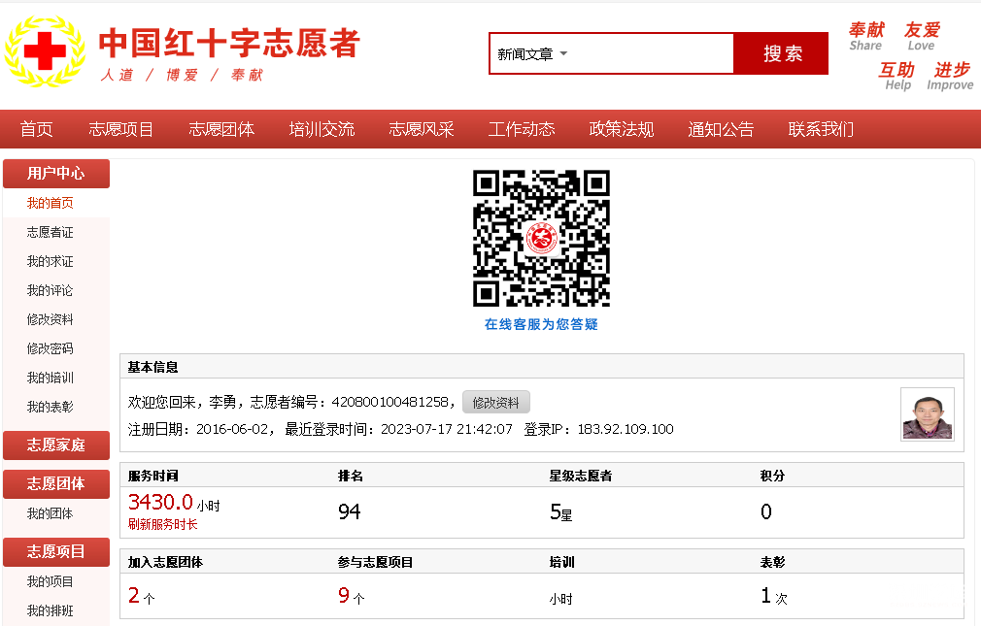Viewport: 981px width, 626px height.
Task: Click into the search text field
Action: click(x=651, y=53)
